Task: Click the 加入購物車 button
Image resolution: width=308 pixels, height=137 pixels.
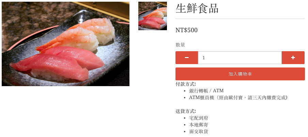Action: point(240,74)
